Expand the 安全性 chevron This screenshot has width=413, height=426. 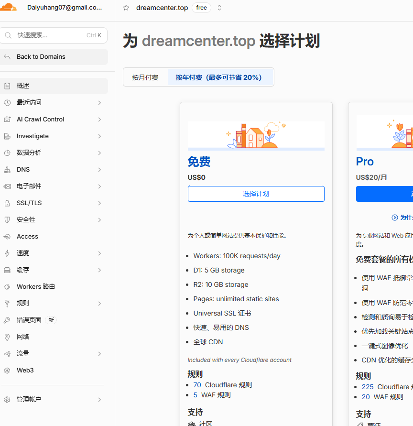[99, 220]
